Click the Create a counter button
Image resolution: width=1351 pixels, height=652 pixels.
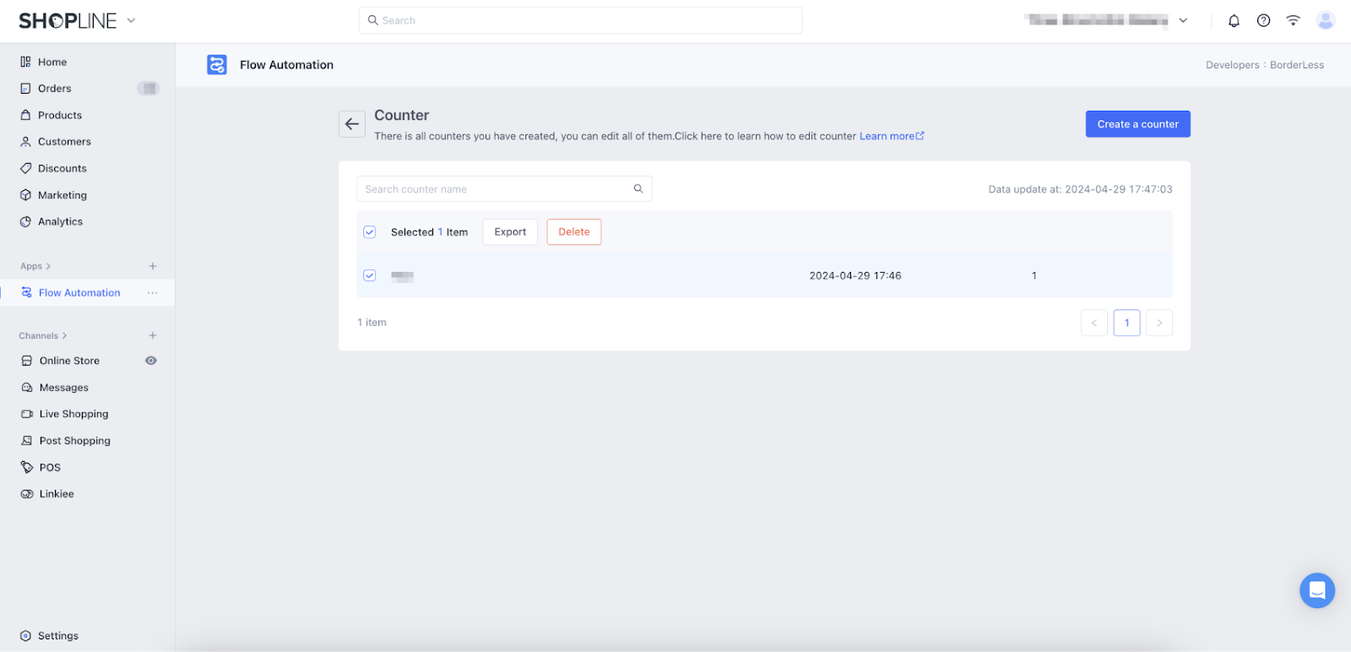(1137, 124)
